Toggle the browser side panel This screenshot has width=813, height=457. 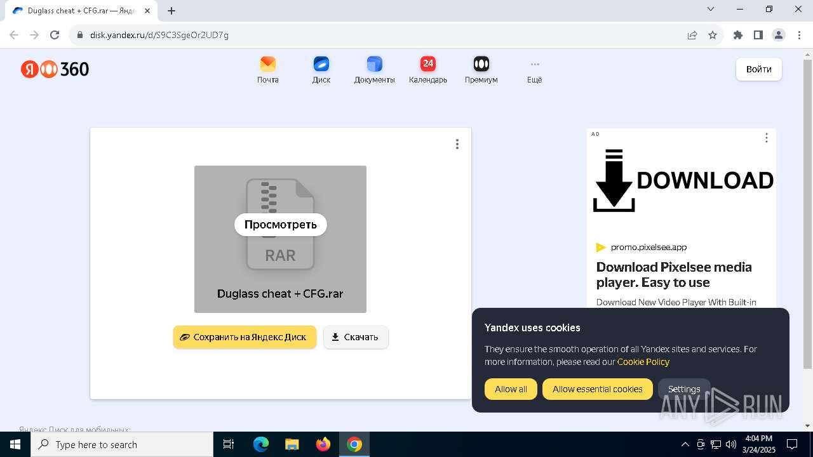(758, 35)
